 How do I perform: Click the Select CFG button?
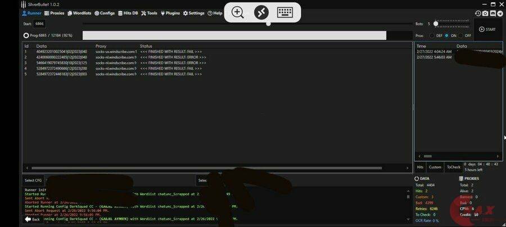point(33,180)
